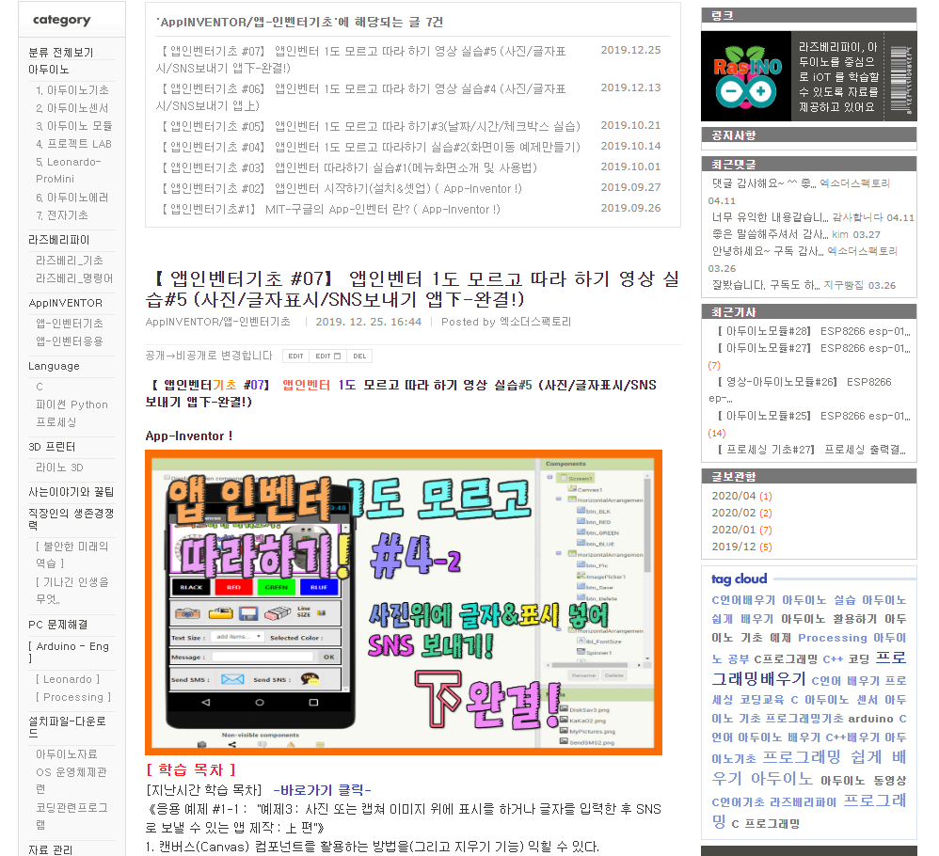Open '[ Processing ]' subcategory

(x=73, y=697)
